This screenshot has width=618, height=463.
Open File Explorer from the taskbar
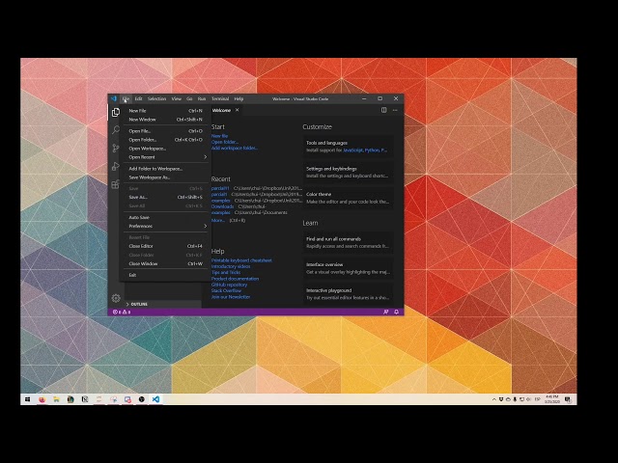56,399
